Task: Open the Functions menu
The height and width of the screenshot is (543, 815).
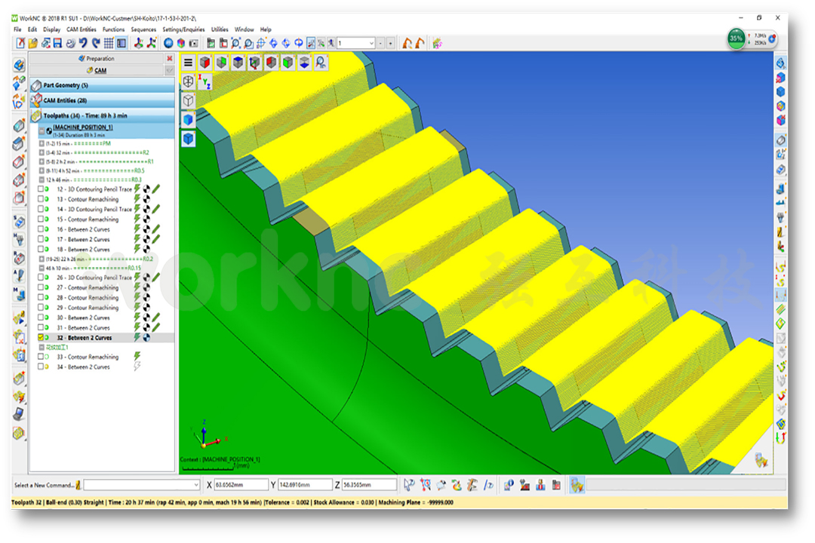Action: [x=113, y=29]
